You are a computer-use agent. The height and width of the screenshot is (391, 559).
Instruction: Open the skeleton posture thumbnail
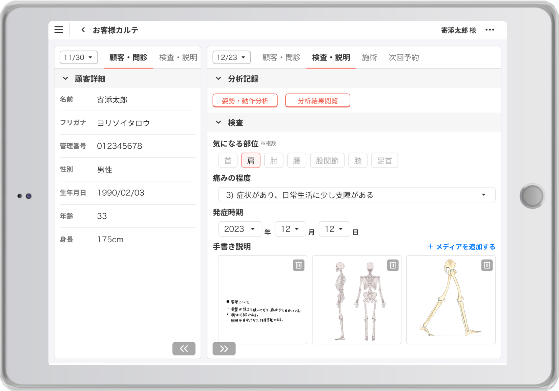coord(357,300)
